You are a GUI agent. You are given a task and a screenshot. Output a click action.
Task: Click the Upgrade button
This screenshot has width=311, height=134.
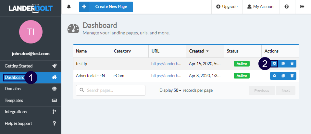pos(227,7)
